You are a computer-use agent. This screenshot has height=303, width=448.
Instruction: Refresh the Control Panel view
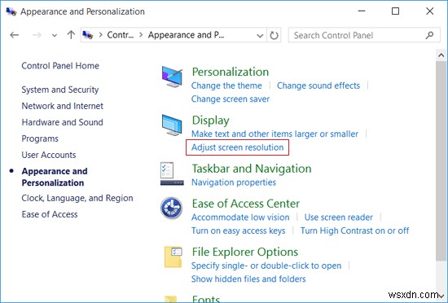point(274,35)
